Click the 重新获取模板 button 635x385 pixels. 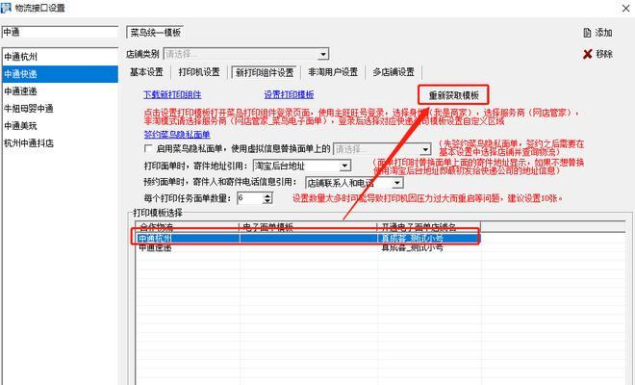pyautogui.click(x=453, y=95)
